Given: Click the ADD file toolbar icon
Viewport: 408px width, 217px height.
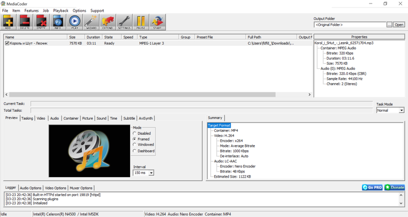Looking at the screenshot, I should pos(8,22).
